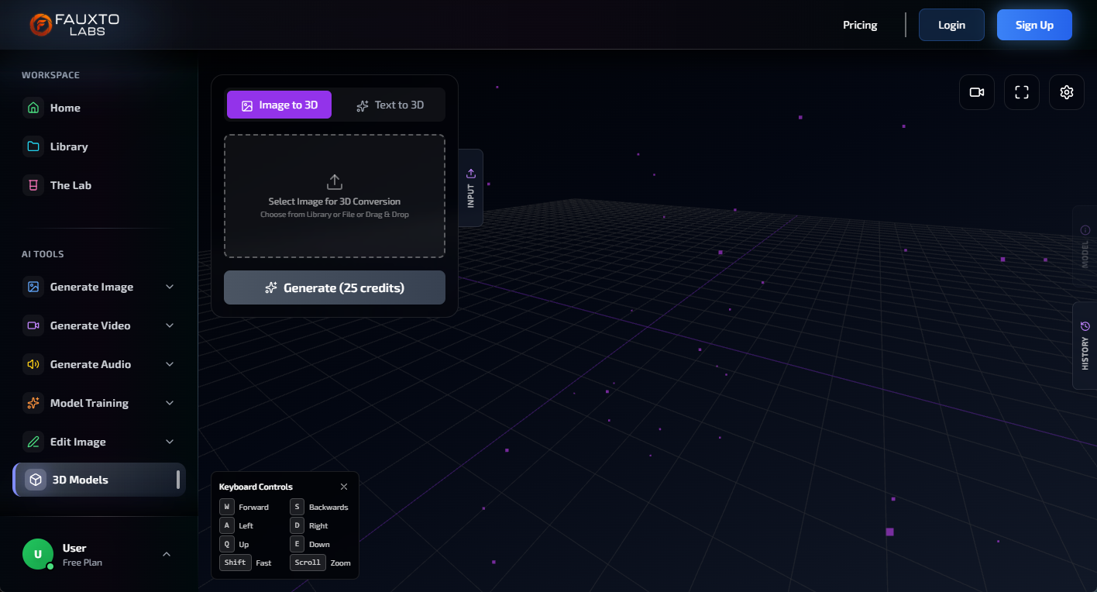Click the Library folder icon

pyautogui.click(x=33, y=146)
